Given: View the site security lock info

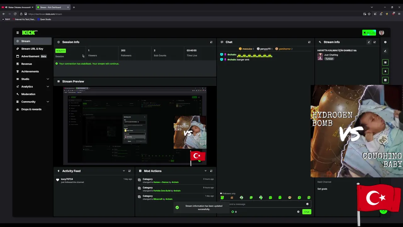Looking at the screenshot, I should (x=21, y=14).
